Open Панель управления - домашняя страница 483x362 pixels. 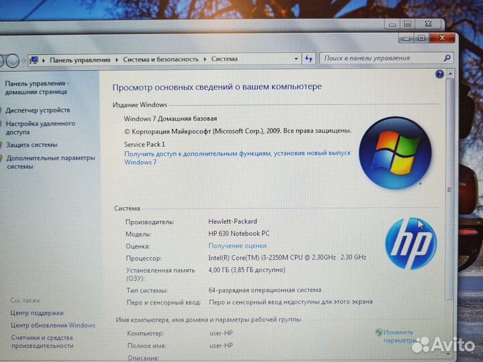tap(37, 88)
